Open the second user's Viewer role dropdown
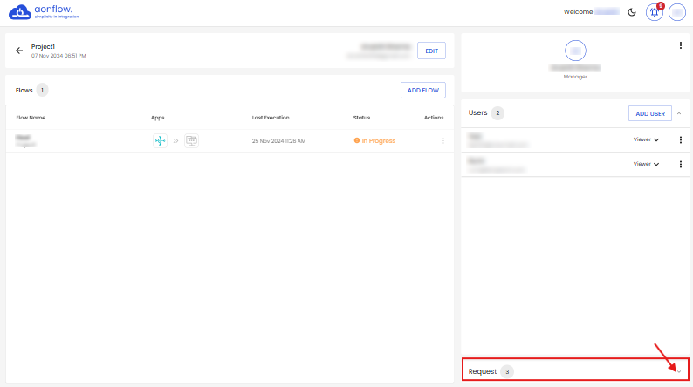693x387 pixels. tap(646, 164)
